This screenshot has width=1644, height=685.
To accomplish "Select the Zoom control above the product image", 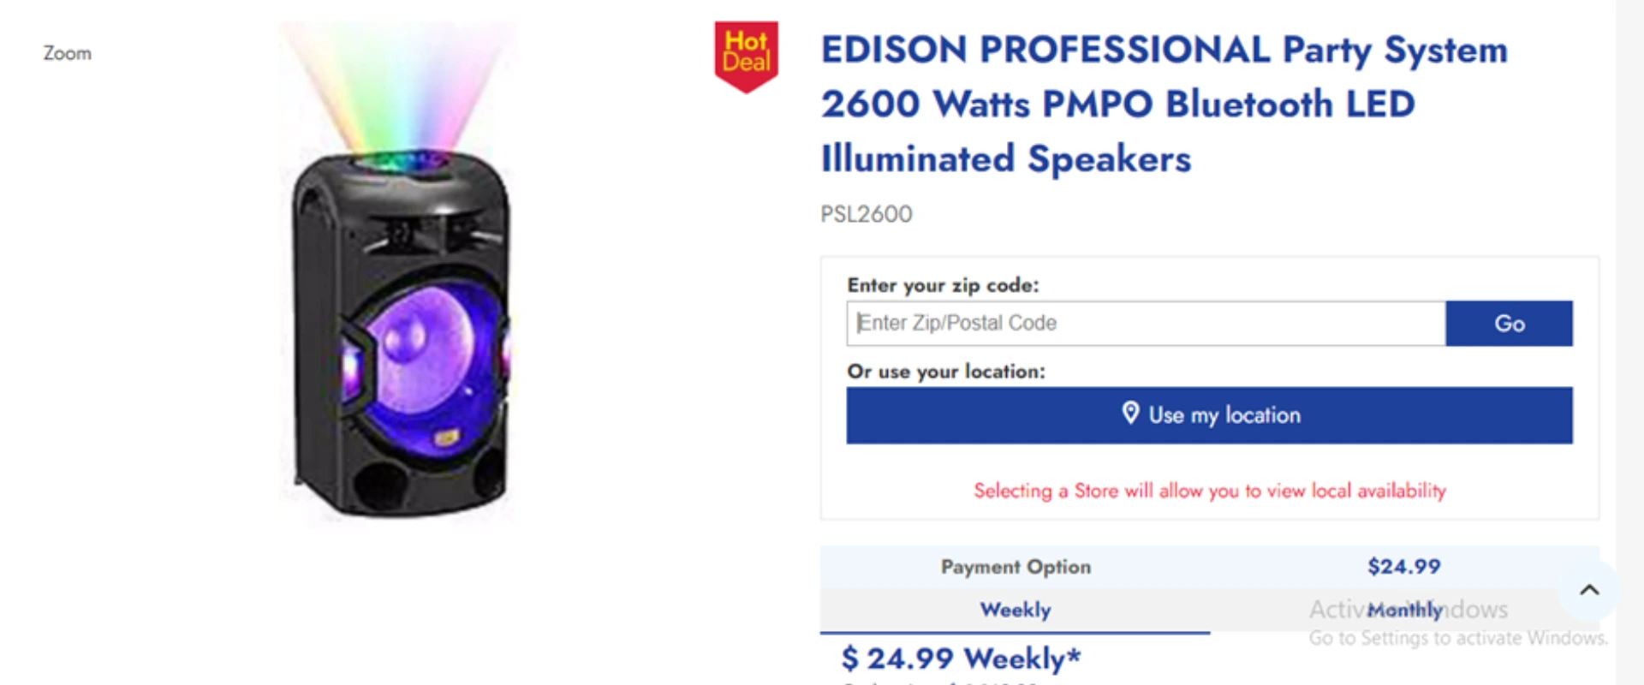I will coord(67,53).
